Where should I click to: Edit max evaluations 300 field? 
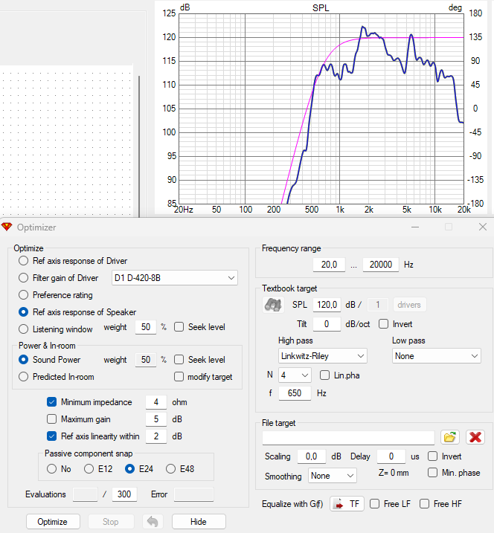(124, 494)
